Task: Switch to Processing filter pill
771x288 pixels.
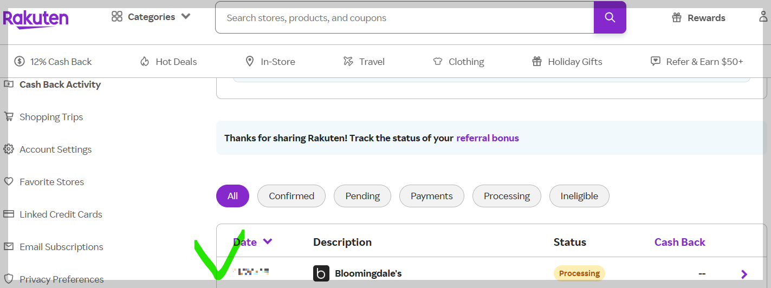Action: pos(506,196)
